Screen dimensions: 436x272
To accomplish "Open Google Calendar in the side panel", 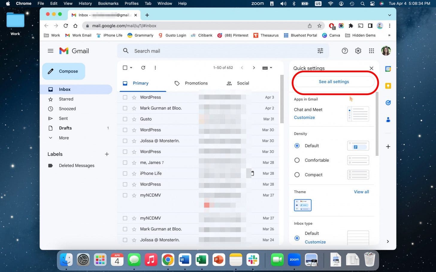I will (388, 69).
